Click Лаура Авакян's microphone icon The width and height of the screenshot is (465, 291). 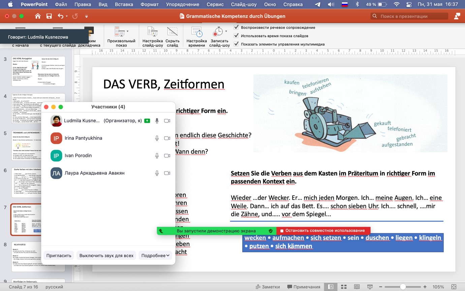157,173
